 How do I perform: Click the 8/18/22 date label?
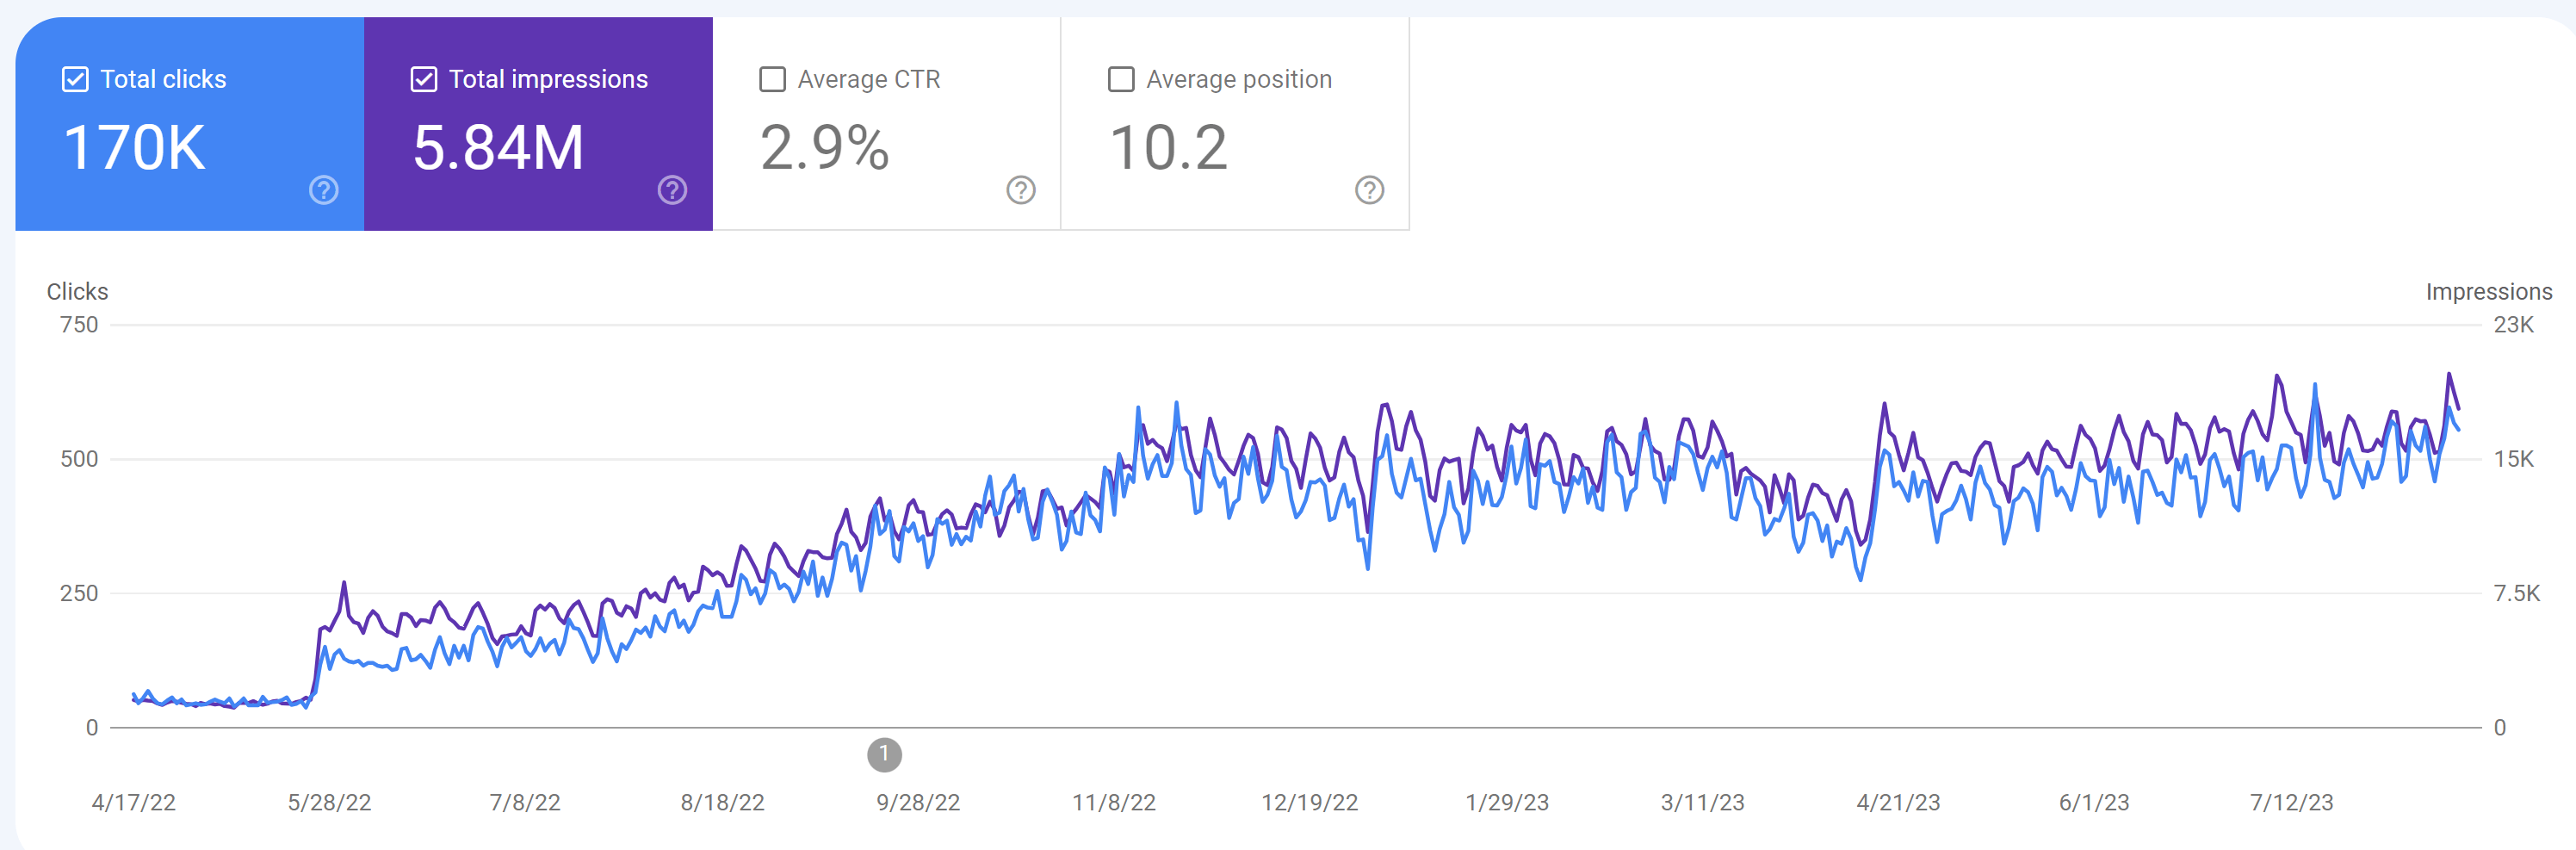click(722, 802)
